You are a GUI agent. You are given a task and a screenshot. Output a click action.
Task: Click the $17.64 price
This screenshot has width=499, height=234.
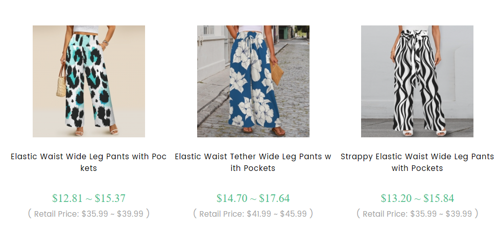[274, 198]
